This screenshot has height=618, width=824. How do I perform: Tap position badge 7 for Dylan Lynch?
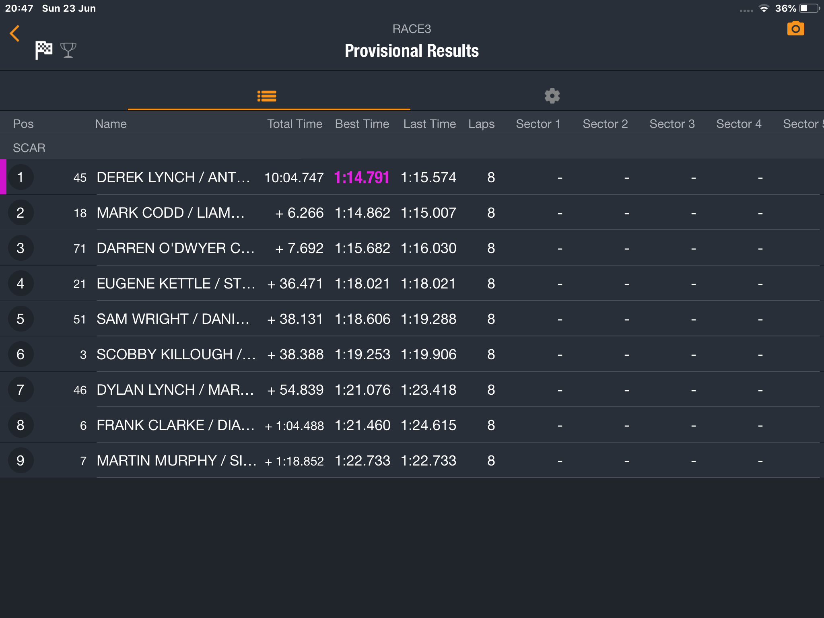pyautogui.click(x=21, y=389)
